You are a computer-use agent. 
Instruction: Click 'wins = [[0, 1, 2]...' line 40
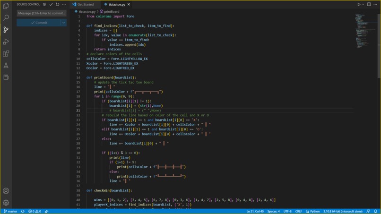(185, 200)
